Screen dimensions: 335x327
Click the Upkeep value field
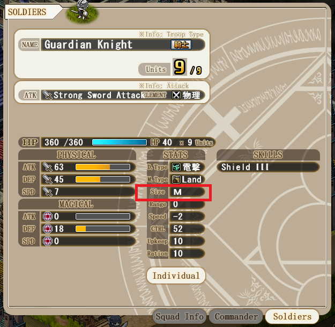(x=187, y=242)
